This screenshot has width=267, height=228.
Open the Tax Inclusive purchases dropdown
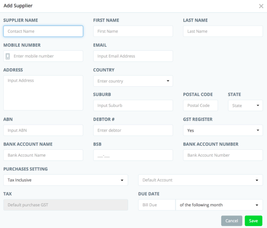[65, 180]
